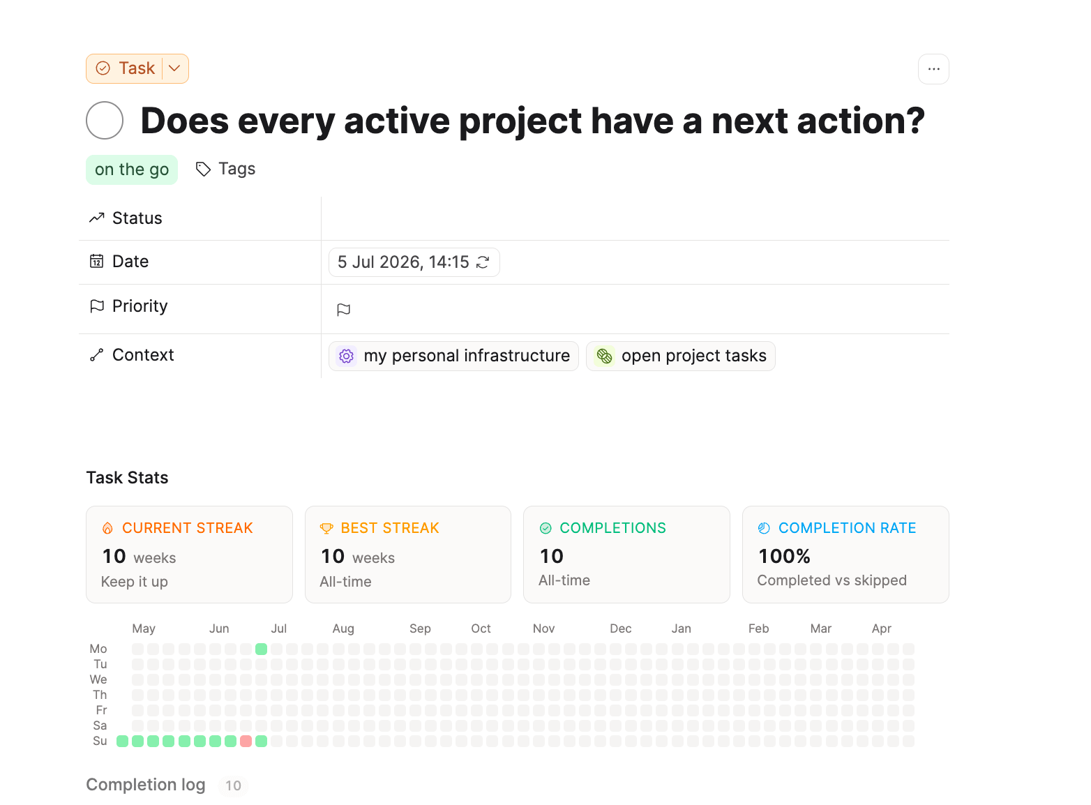The width and height of the screenshot is (1091, 805).
Task: Open 'my personal infrastructure' context link
Action: (x=453, y=356)
